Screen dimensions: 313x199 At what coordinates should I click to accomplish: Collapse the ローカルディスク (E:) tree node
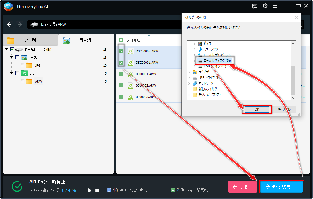coord(7,49)
